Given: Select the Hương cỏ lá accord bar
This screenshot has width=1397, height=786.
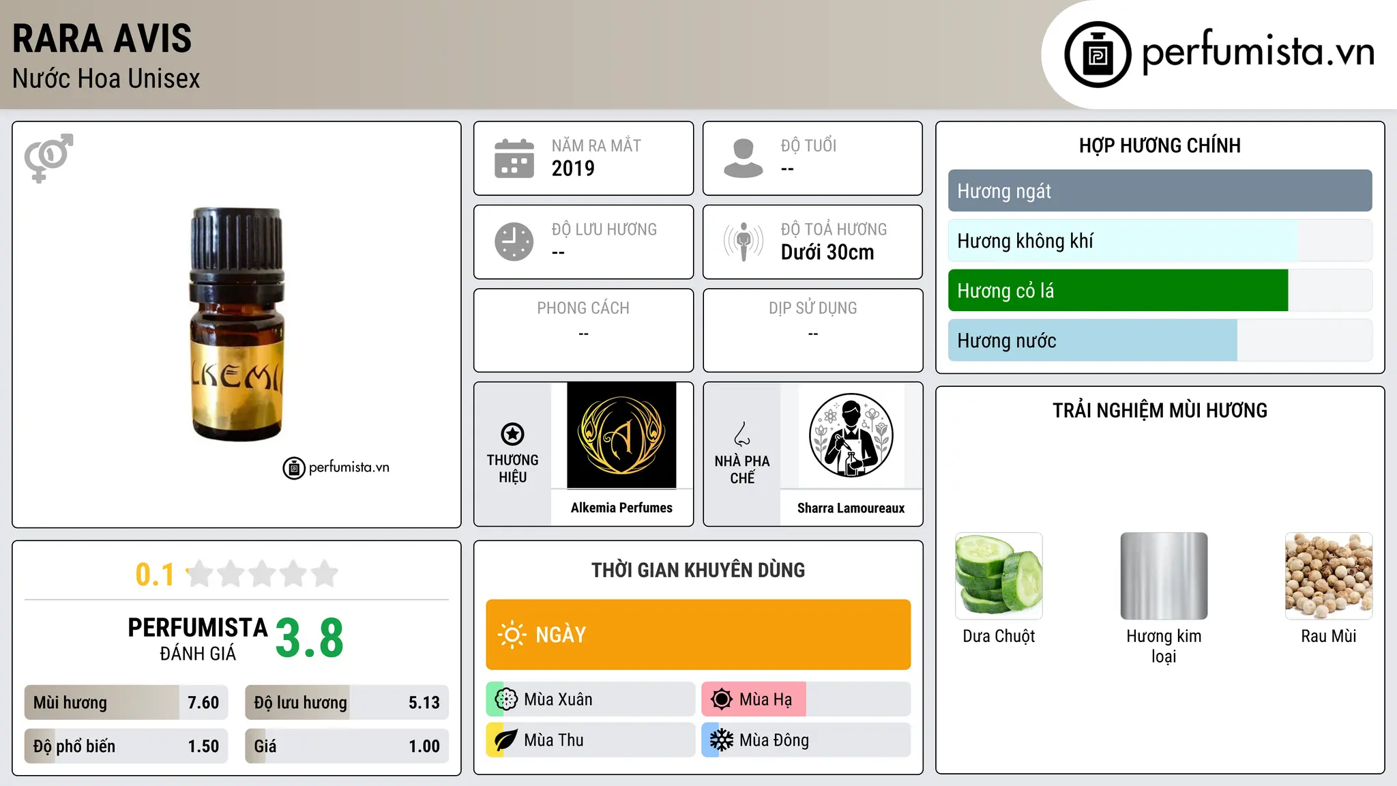Looking at the screenshot, I should click(x=1160, y=291).
